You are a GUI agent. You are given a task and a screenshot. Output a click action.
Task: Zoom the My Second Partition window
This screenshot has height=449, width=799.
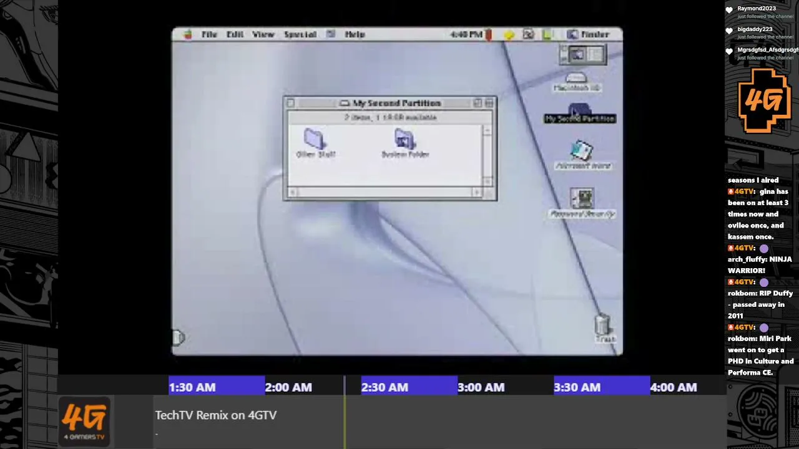[478, 104]
